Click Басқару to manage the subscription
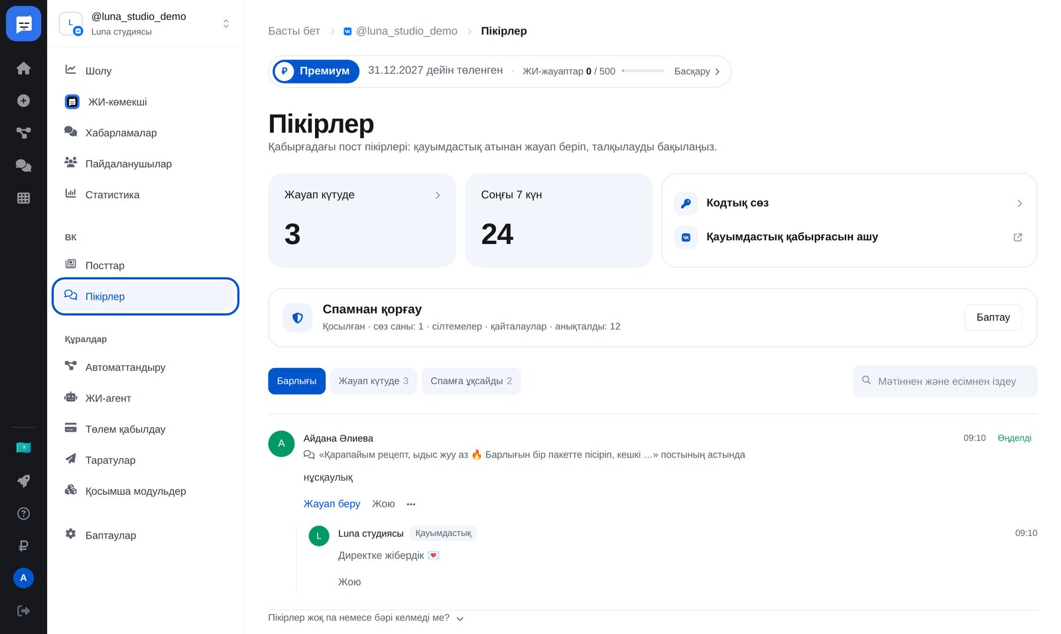The width and height of the screenshot is (1061, 634). (x=697, y=71)
